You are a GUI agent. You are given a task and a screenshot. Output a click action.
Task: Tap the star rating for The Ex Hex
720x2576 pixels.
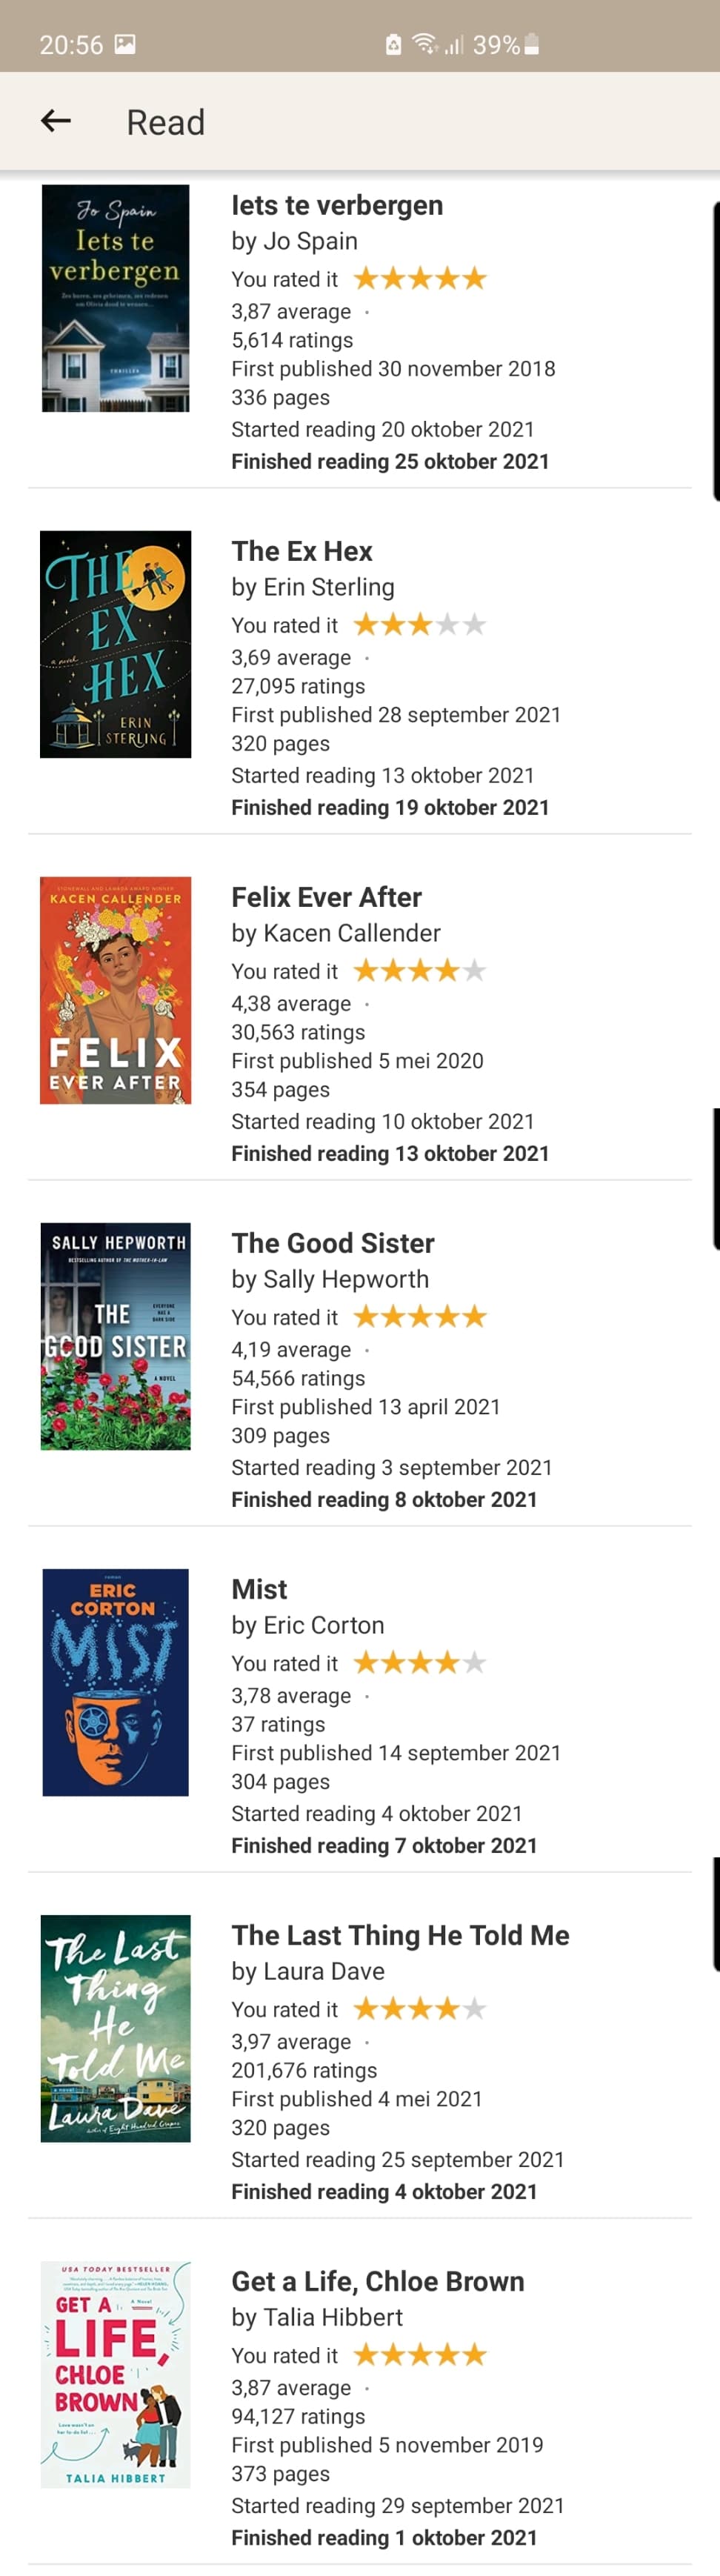tap(420, 625)
